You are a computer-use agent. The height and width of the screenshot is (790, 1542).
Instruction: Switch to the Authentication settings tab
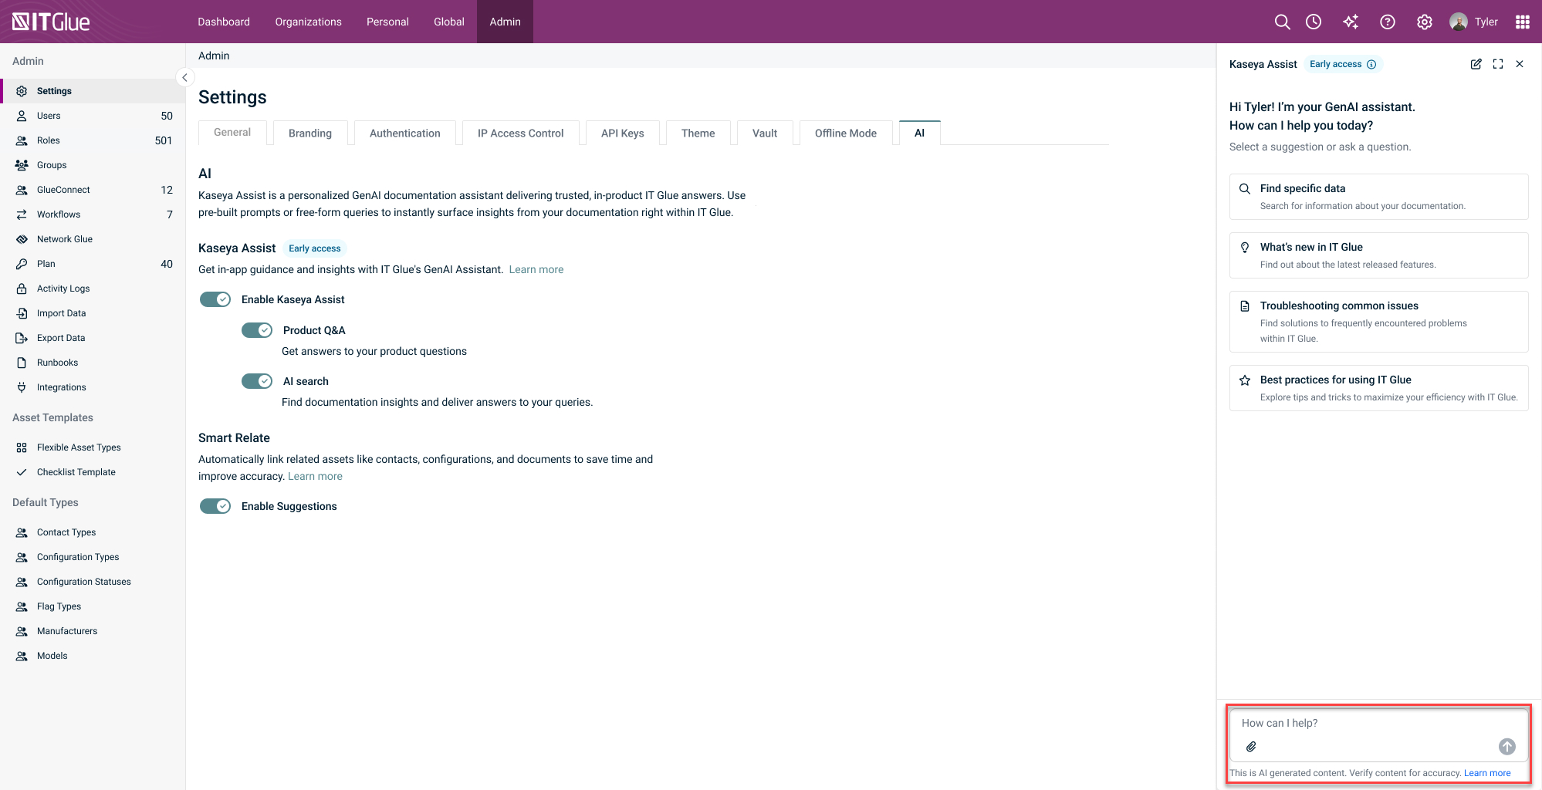click(405, 133)
